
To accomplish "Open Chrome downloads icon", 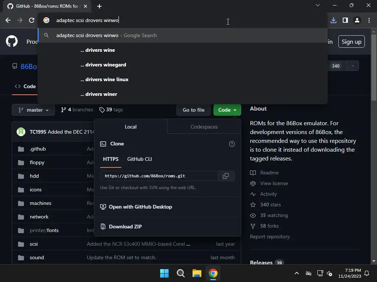I will pyautogui.click(x=334, y=21).
